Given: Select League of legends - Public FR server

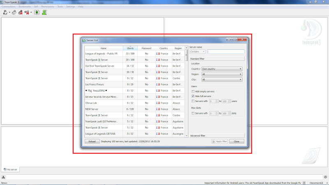Looking at the screenshot, I should tap(134, 54).
